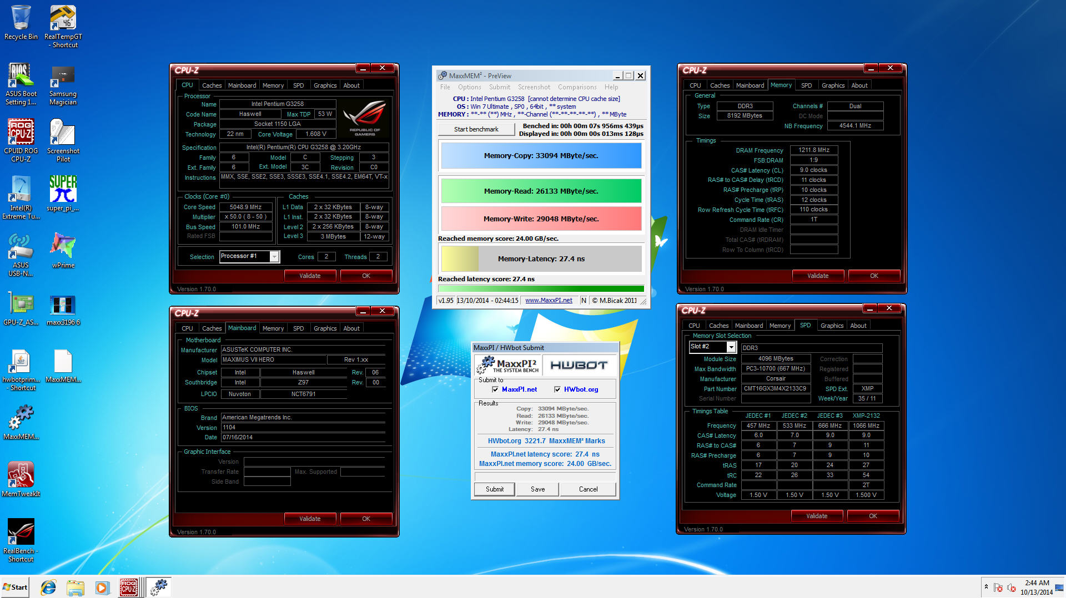
Task: Click OK in Mainboard CPU-Z window
Action: click(366, 519)
